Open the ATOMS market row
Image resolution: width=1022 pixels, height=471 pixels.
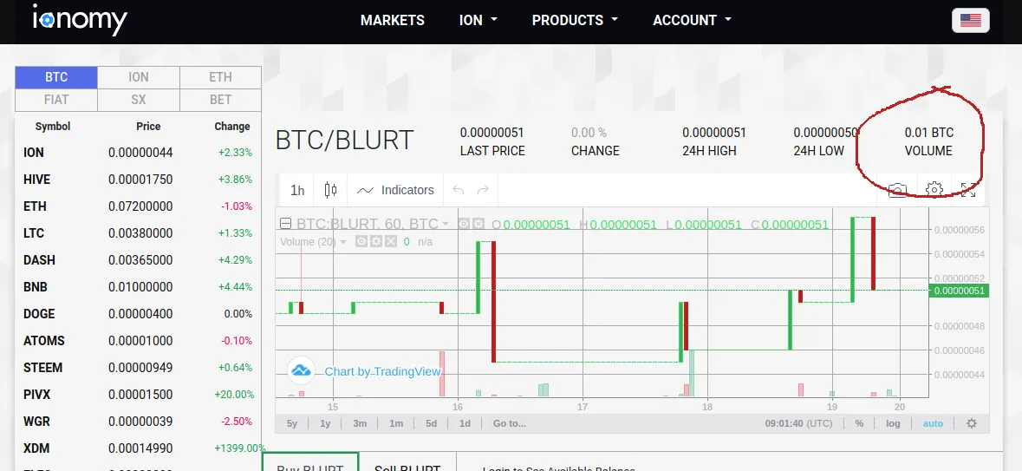tap(138, 341)
